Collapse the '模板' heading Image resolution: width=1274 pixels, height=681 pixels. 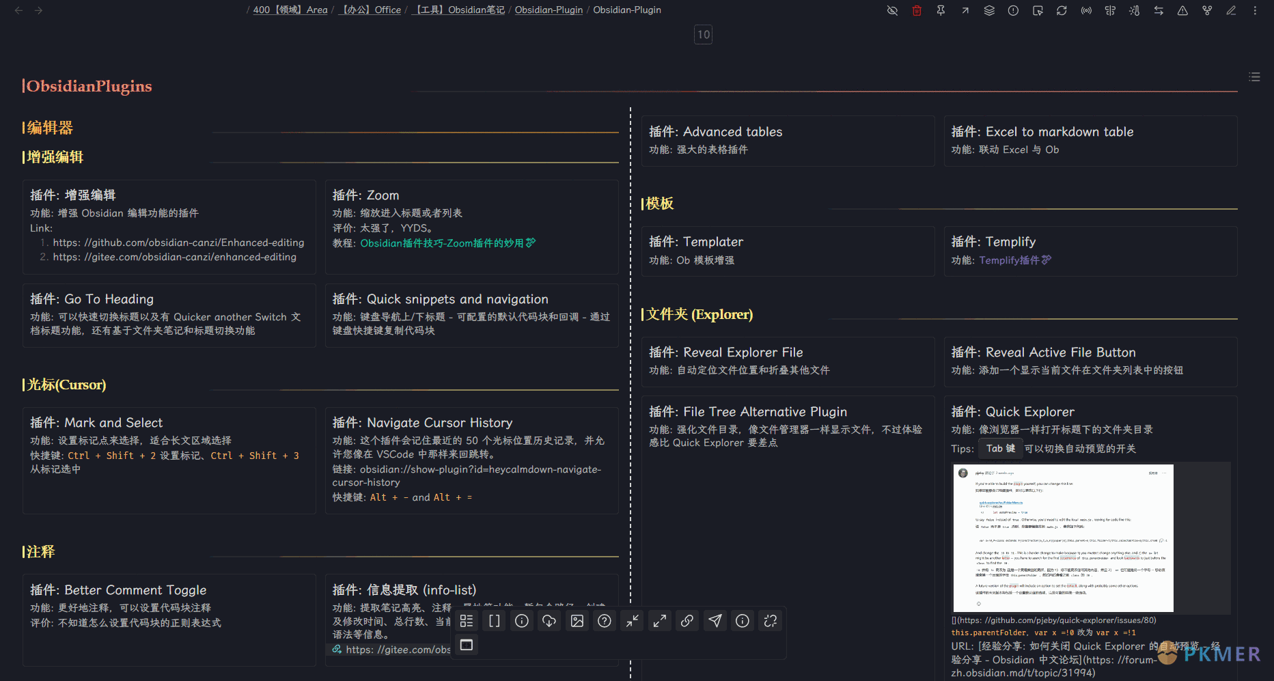click(x=659, y=204)
